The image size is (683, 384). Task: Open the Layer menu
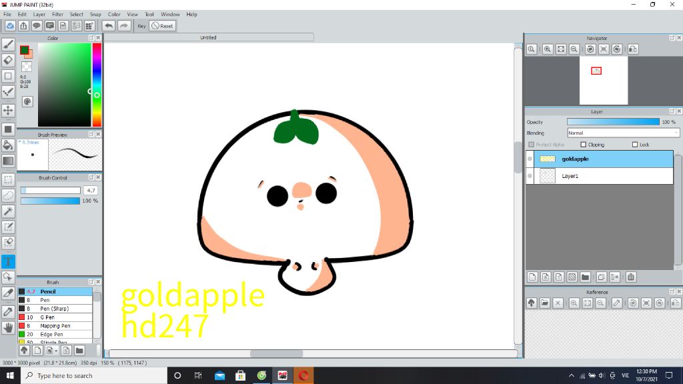(39, 15)
